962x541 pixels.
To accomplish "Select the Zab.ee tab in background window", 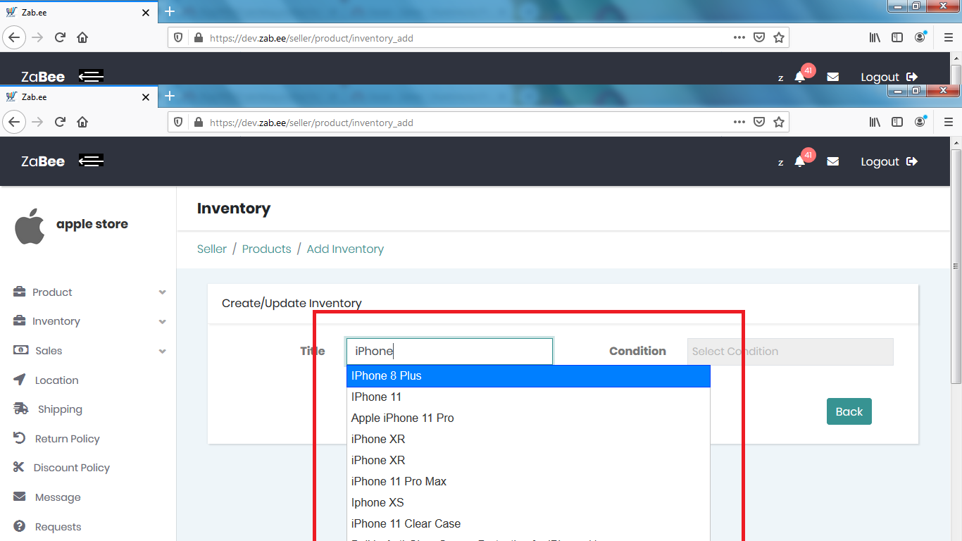I will coord(77,12).
